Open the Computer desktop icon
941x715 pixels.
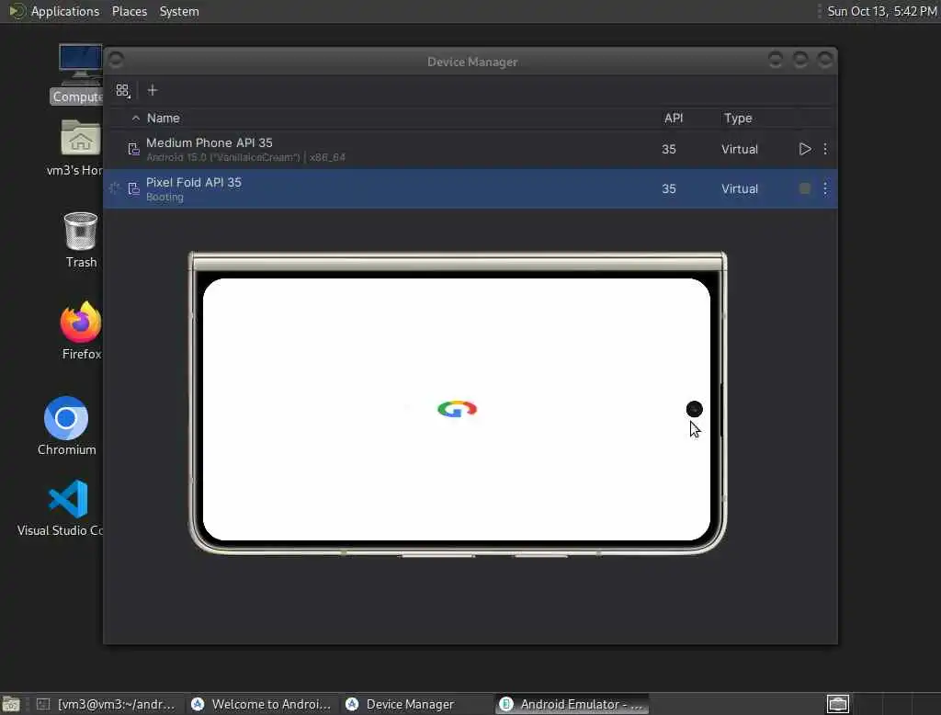81,74
